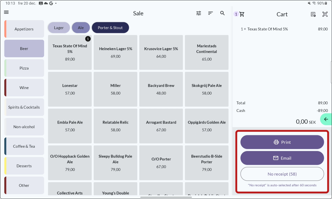Open the Pizza category
The image size is (332, 199).
(24, 68)
